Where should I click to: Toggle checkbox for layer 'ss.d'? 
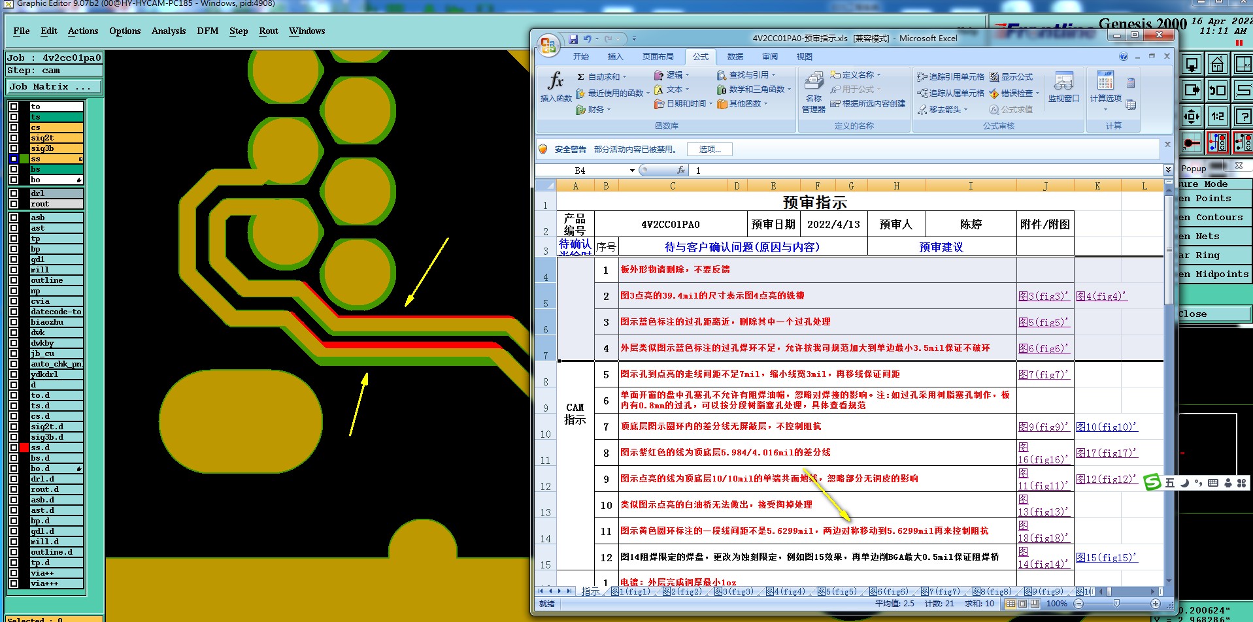(x=14, y=448)
